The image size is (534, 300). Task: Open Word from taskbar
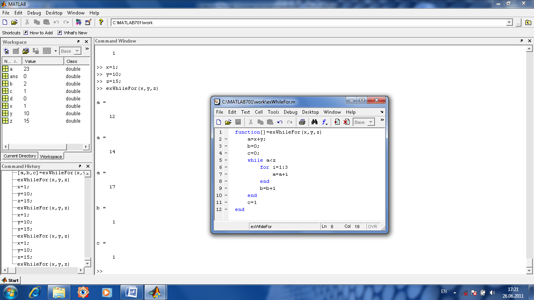tap(132, 292)
